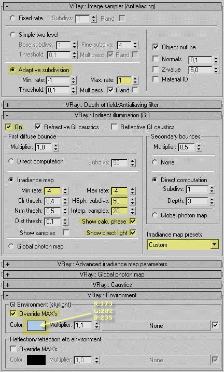The height and width of the screenshot is (372, 224).
Task: Click Interp. samples value field
Action: pos(120,211)
